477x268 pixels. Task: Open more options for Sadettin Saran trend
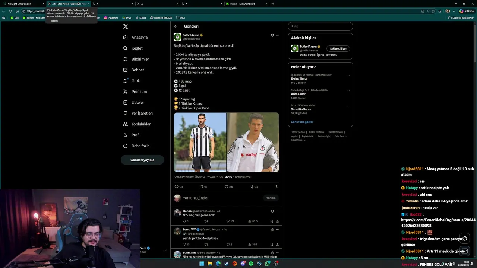[348, 106]
